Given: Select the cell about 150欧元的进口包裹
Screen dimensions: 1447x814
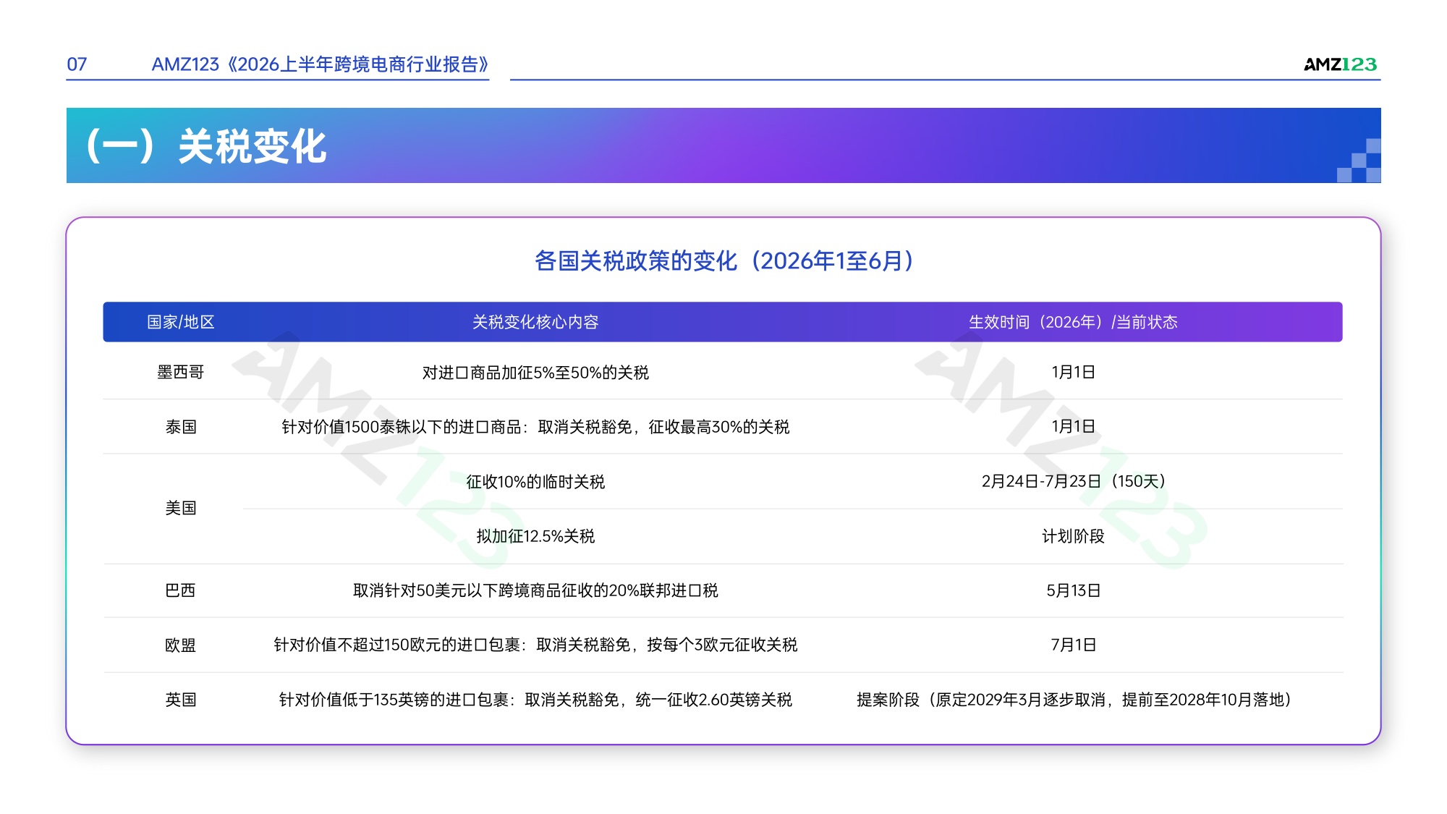Looking at the screenshot, I should [x=535, y=645].
